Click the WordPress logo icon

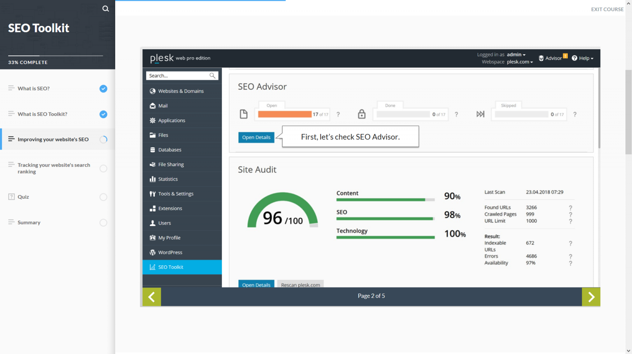pyautogui.click(x=153, y=253)
